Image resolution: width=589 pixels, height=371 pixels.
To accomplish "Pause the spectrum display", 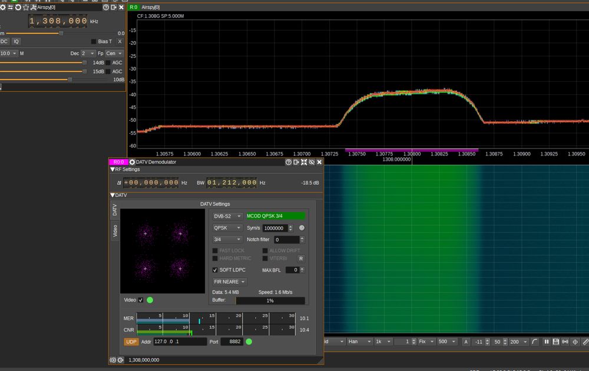I will pos(547,342).
